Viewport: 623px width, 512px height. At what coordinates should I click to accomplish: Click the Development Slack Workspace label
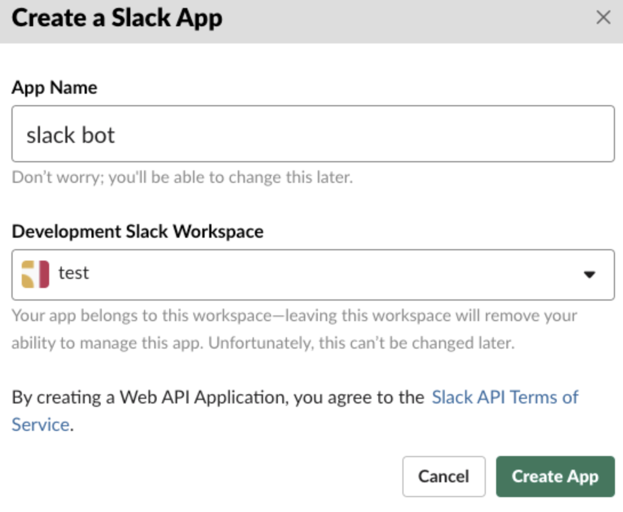pos(138,231)
